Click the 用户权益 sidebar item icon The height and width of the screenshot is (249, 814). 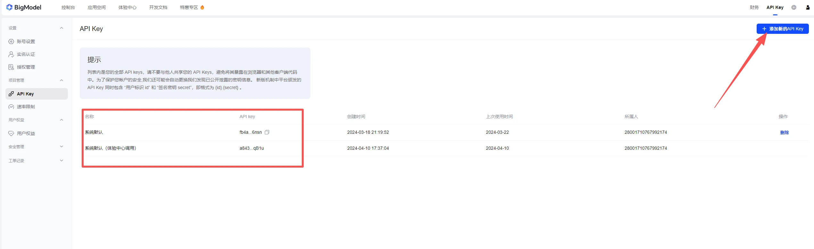click(11, 133)
